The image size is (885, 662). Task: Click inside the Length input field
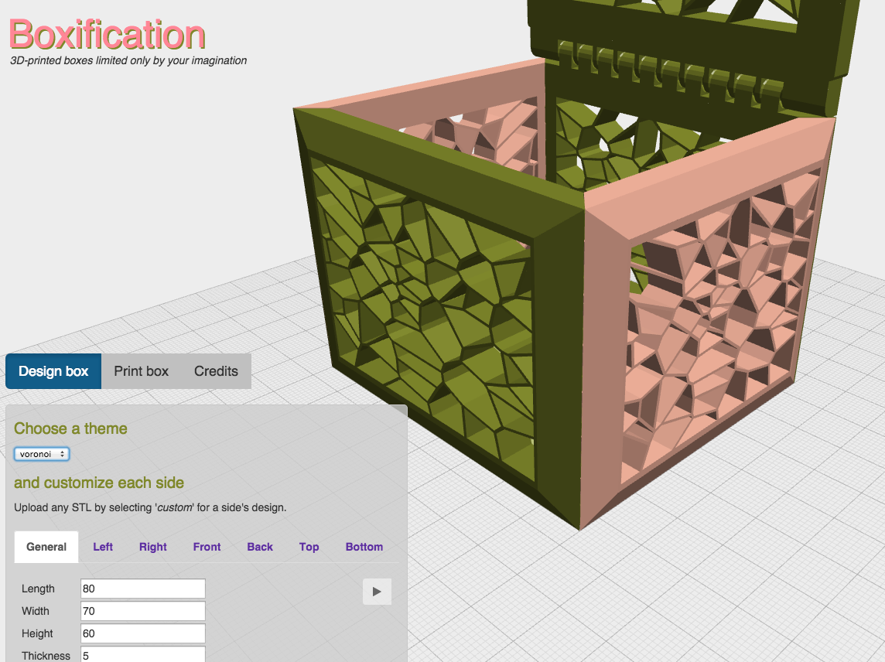point(142,589)
